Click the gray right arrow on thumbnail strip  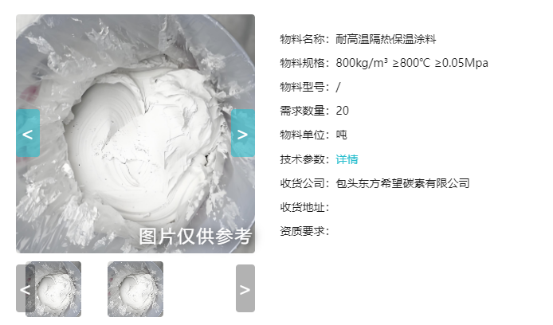click(x=245, y=288)
